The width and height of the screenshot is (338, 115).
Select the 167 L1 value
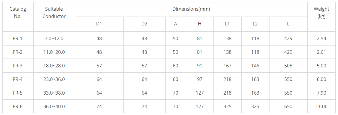pos(227,66)
